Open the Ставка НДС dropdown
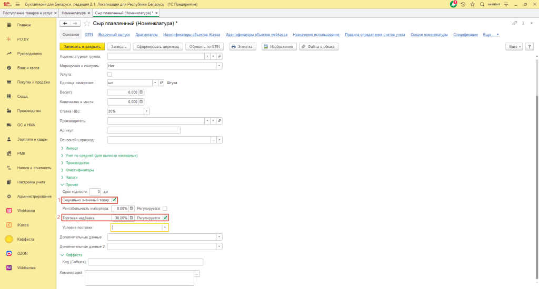This screenshot has width=539, height=289. [147, 111]
